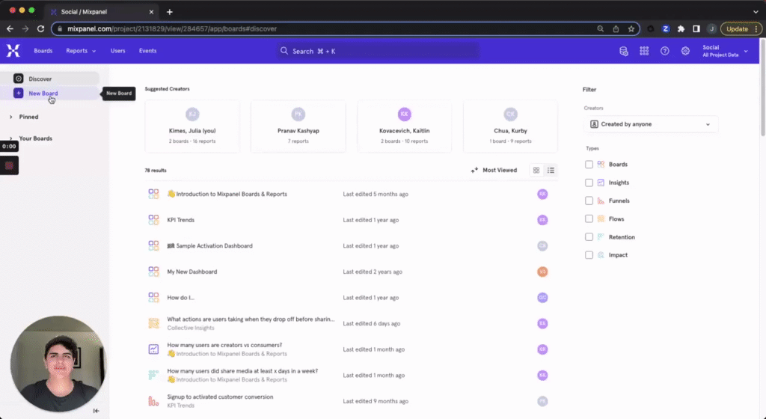766x419 pixels.
Task: Open the settings gear icon
Action: coord(685,51)
